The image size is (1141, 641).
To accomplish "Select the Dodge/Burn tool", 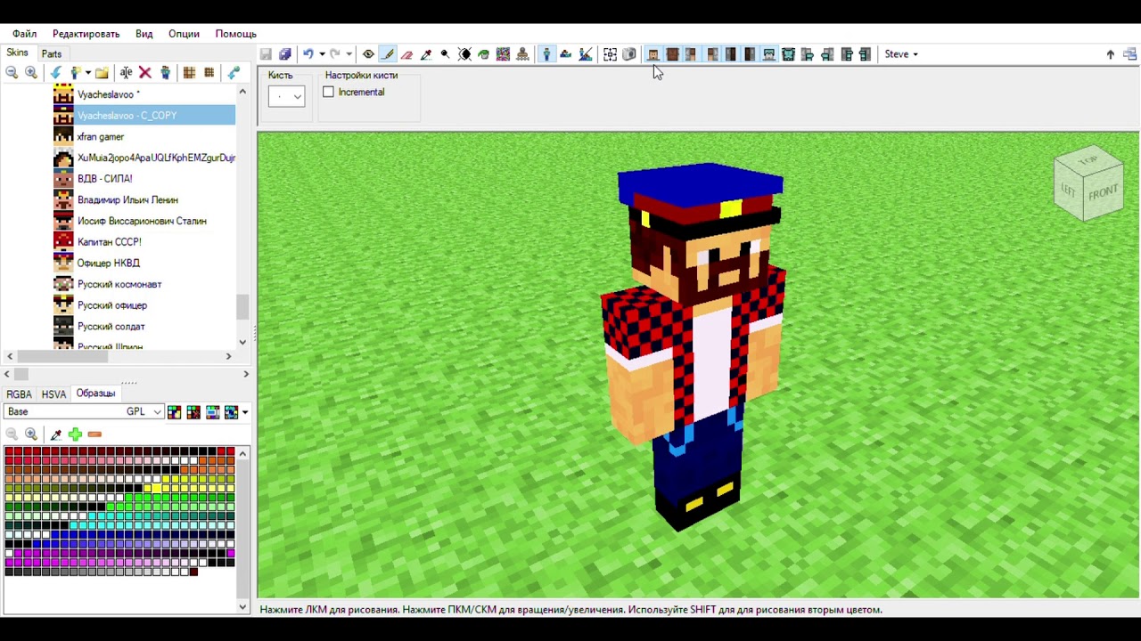I will [446, 54].
